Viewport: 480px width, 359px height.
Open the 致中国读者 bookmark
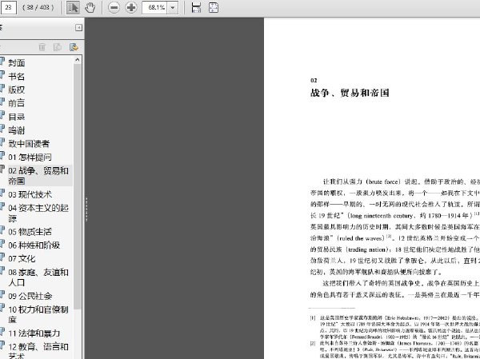tap(29, 144)
